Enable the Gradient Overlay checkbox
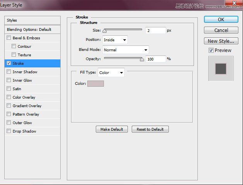 coord(8,106)
